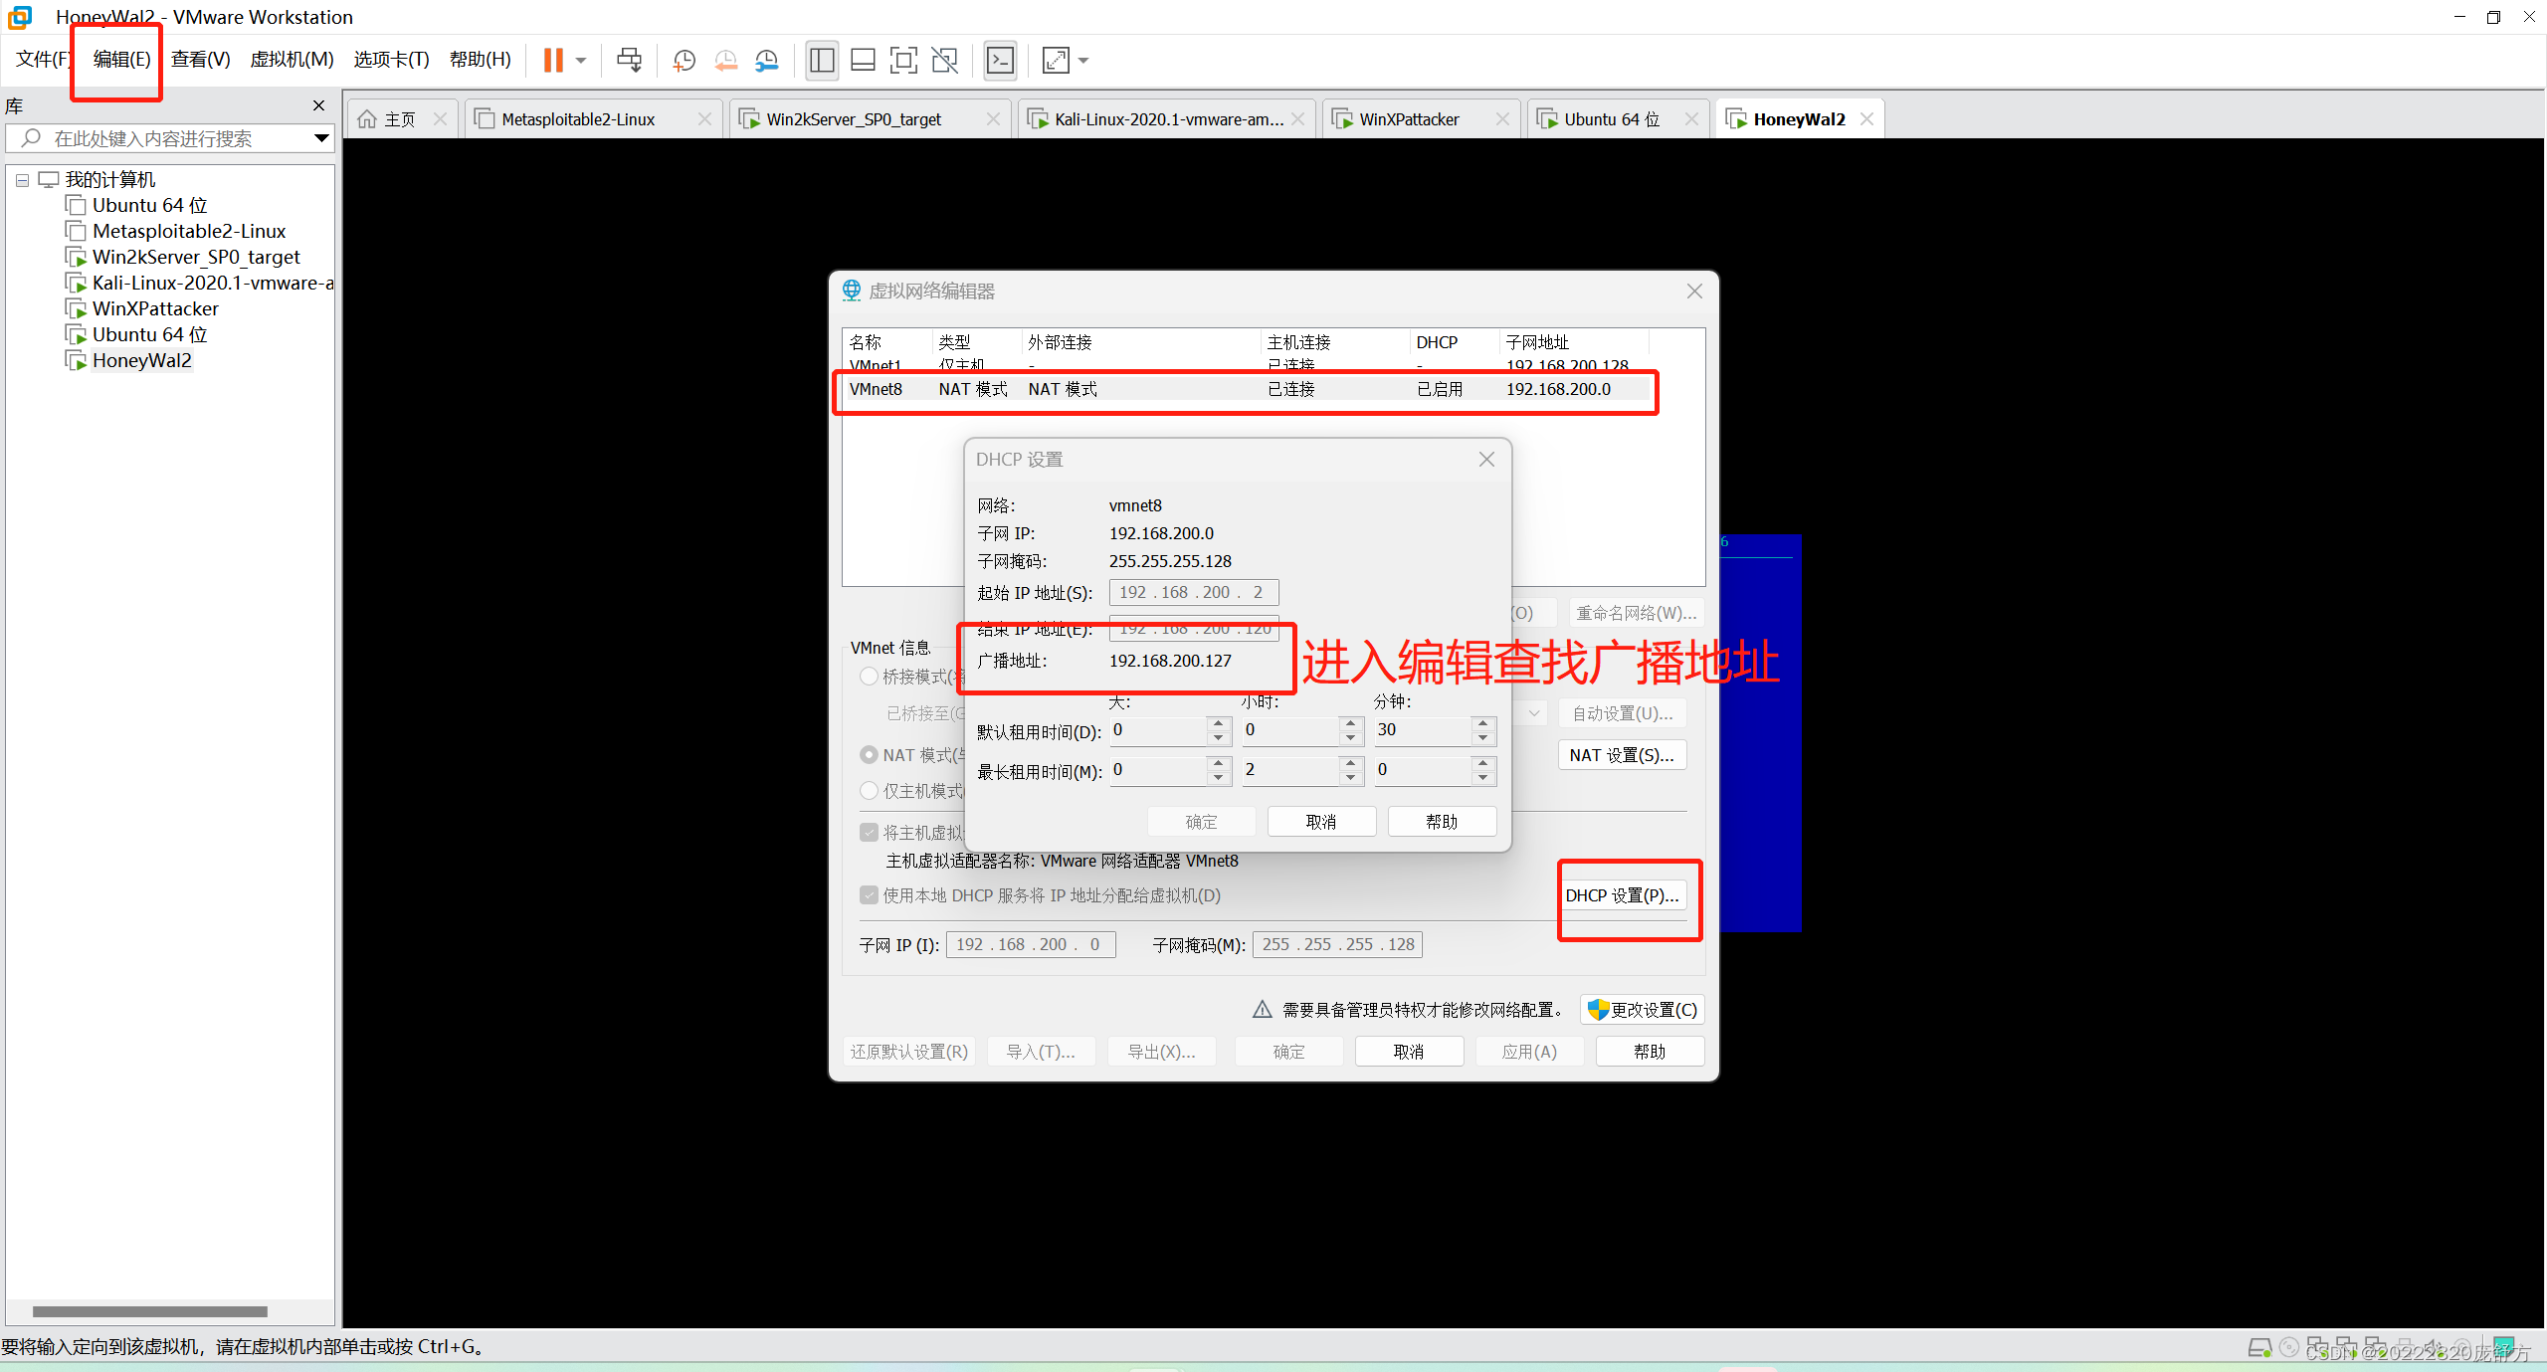
Task: Collapse the 我的计算机 tree node
Action: (22, 180)
